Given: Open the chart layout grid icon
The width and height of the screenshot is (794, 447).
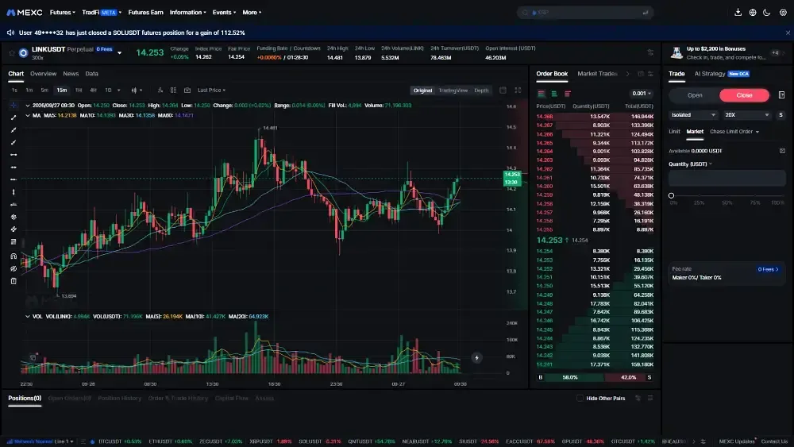Looking at the screenshot, I should tap(174, 90).
